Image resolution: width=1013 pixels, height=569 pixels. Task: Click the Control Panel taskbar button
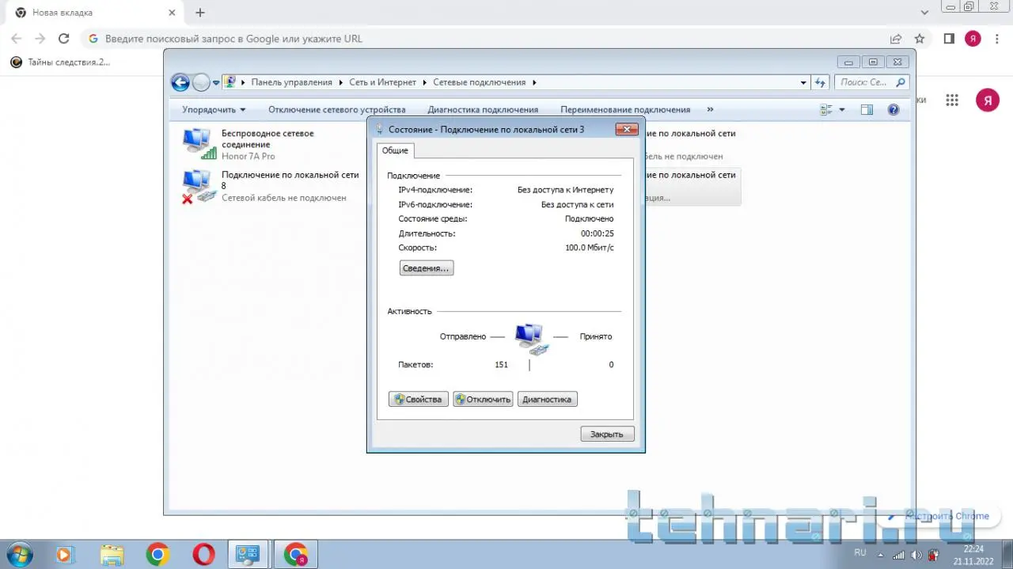[x=249, y=555]
